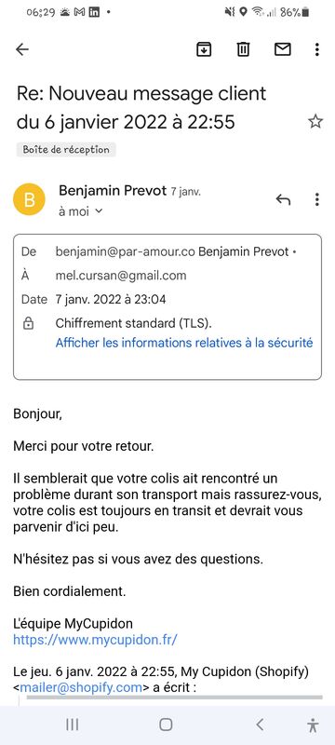335x745 pixels.
Task: Open the accessibility shortcut icon
Action: point(313,725)
